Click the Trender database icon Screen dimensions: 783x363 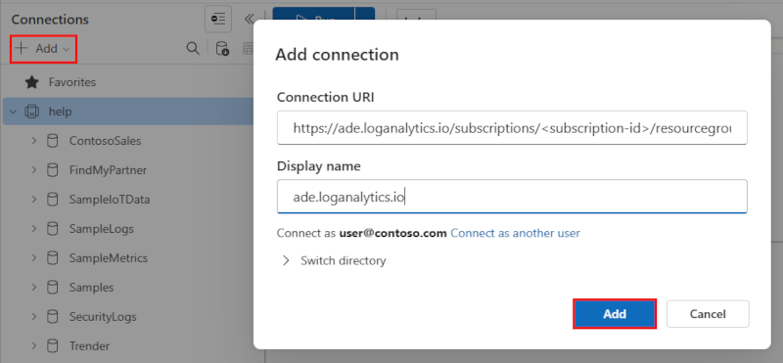click(x=52, y=345)
